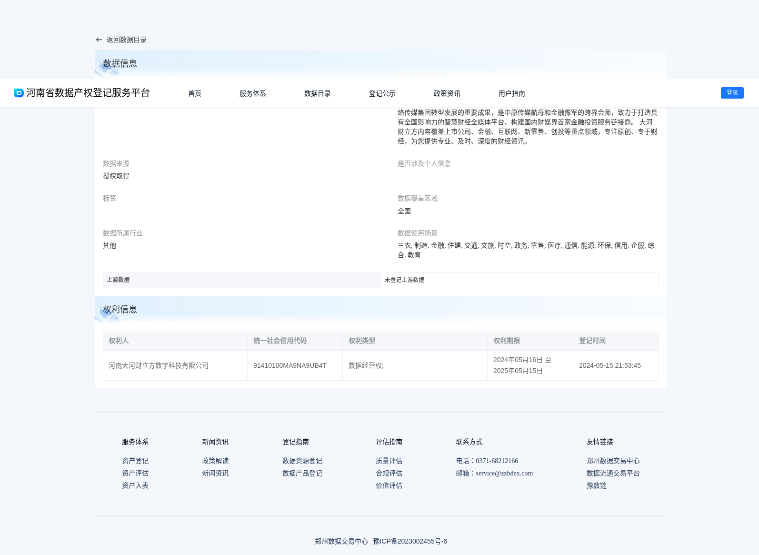Open footer link 资产入表
Viewport: 759px width, 555px height.
(135, 485)
